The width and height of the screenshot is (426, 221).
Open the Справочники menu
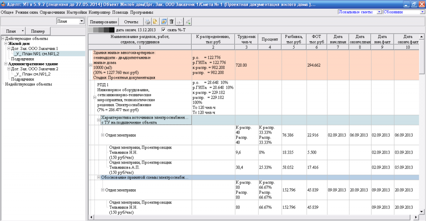click(52, 12)
